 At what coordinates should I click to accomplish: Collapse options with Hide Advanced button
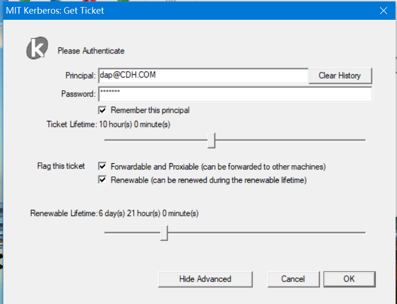pyautogui.click(x=205, y=279)
